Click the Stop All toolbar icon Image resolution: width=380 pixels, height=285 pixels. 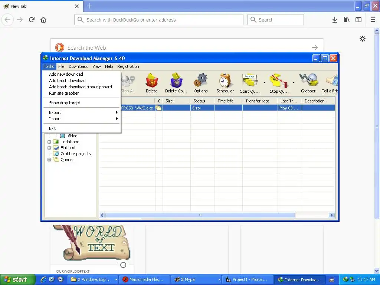point(128,83)
